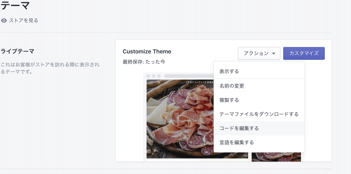The width and height of the screenshot is (351, 174).
Task: Click the 最終保存: たった今 text
Action: (144, 62)
